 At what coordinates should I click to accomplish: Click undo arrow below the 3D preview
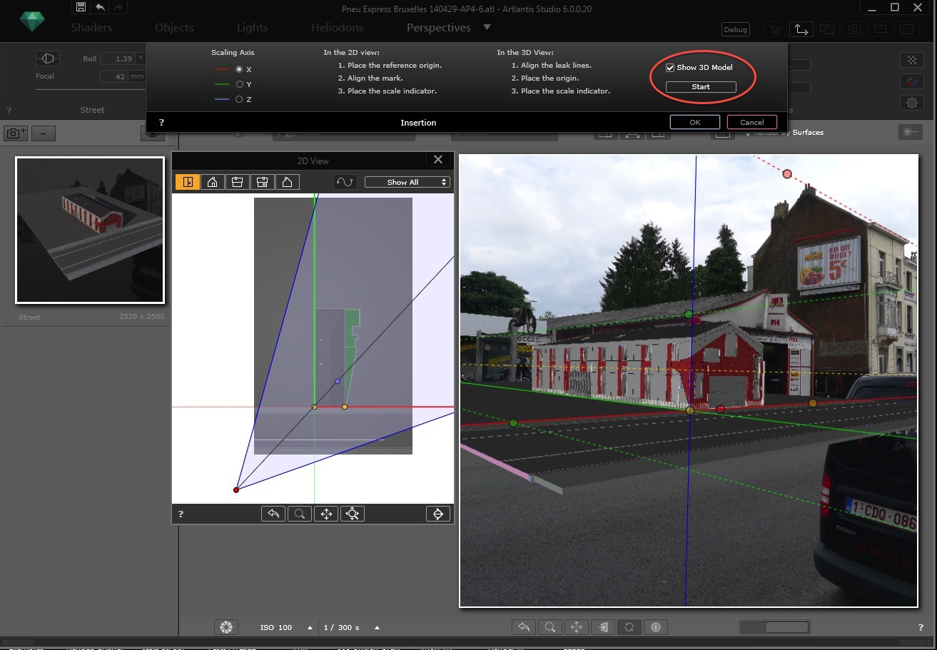[524, 627]
